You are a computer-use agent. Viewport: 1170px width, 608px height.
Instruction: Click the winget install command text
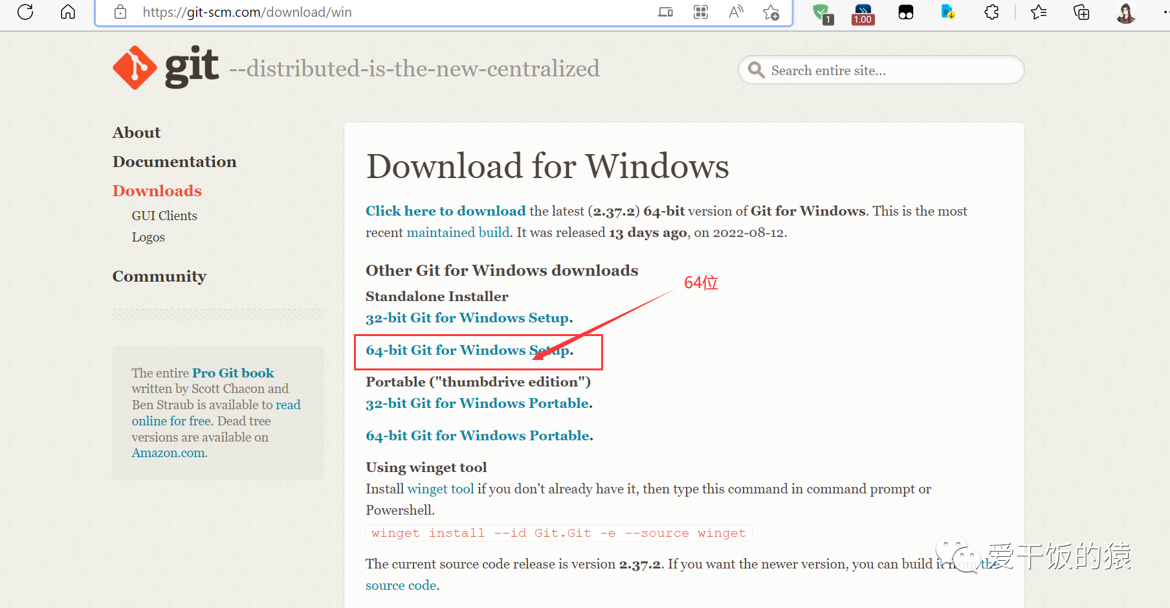point(558,533)
